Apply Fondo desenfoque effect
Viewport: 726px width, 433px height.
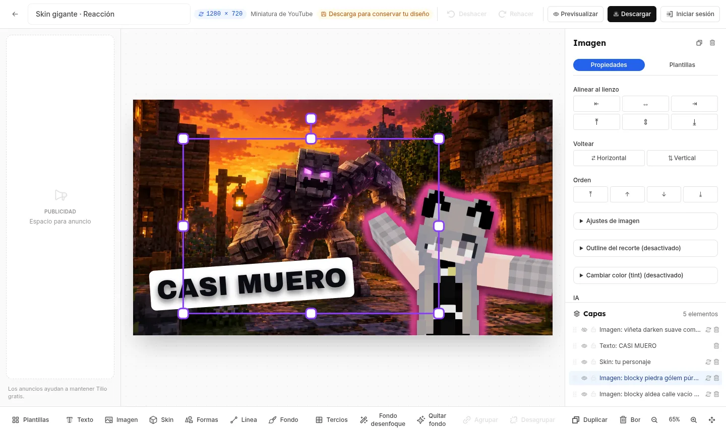pyautogui.click(x=383, y=420)
